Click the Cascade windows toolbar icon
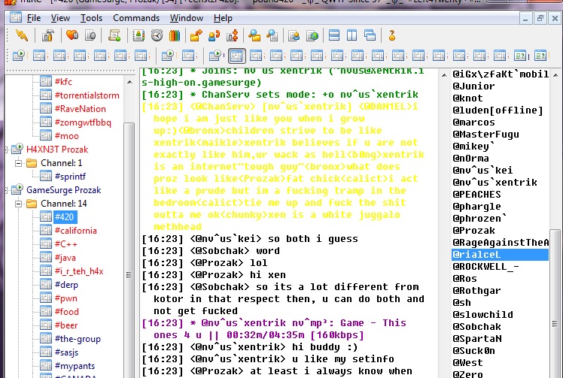Viewport: 563px width, 378px height. click(370, 35)
